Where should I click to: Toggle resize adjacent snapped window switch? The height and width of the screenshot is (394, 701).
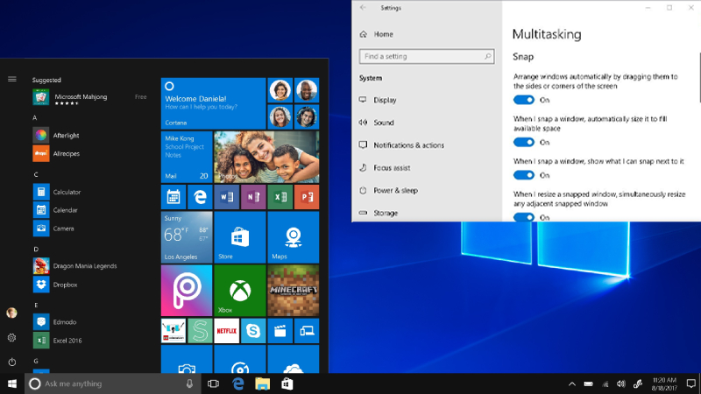coord(523,217)
